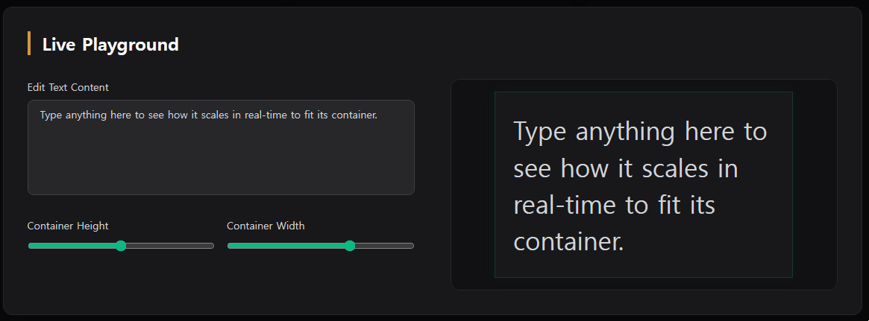This screenshot has height=321, width=869.
Task: Click the empty space below "container." in the preview box
Action: tap(643, 266)
